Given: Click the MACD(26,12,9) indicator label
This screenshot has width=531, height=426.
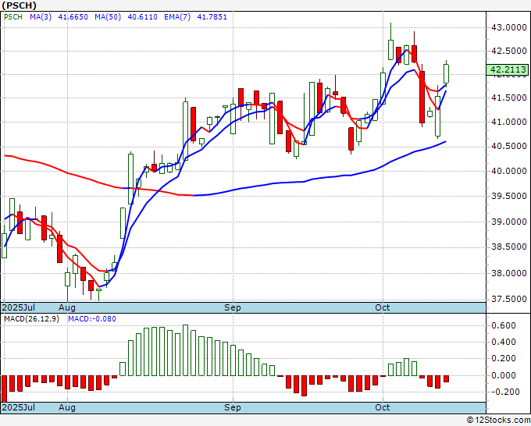Looking at the screenshot, I should [x=31, y=319].
